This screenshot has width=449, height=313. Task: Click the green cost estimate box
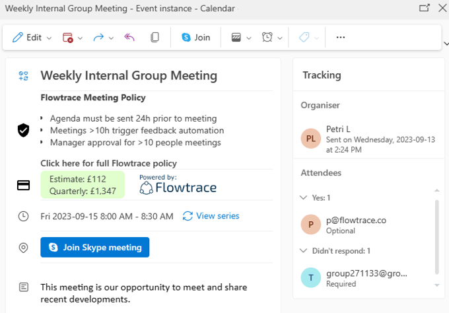tap(83, 185)
